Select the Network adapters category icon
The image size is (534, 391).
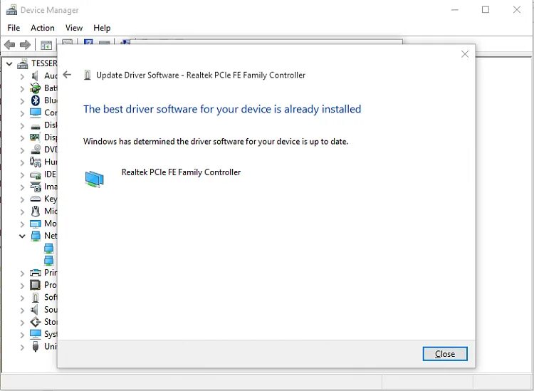pos(36,236)
